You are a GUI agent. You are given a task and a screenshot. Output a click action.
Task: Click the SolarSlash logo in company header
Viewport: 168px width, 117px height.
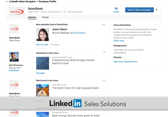pos(17,12)
